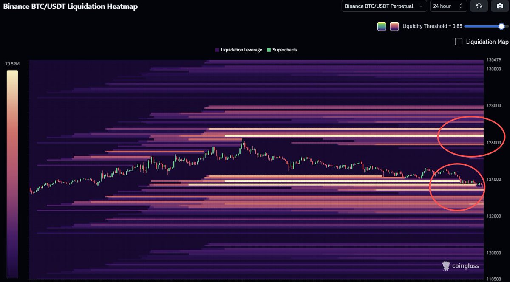Toggle the Liquidation Leverage legend entry

pos(238,50)
